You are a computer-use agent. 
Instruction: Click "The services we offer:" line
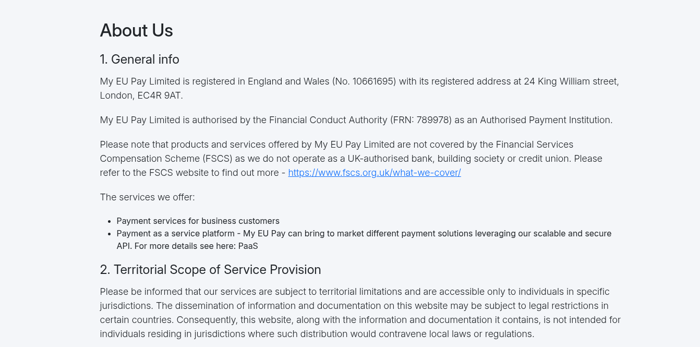click(x=147, y=197)
